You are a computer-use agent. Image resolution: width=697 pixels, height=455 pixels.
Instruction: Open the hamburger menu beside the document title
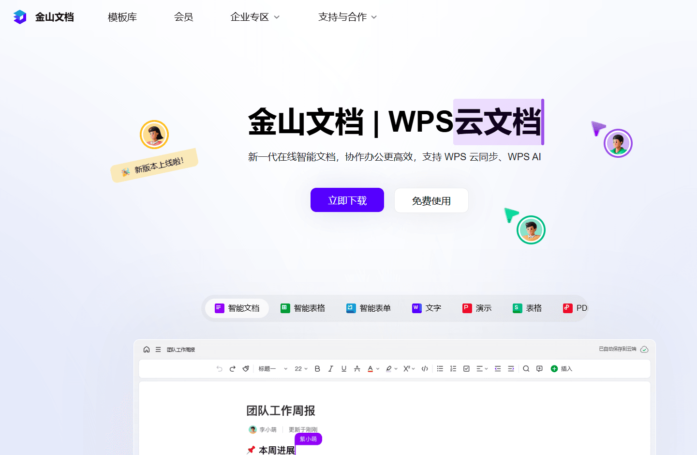[x=158, y=349]
